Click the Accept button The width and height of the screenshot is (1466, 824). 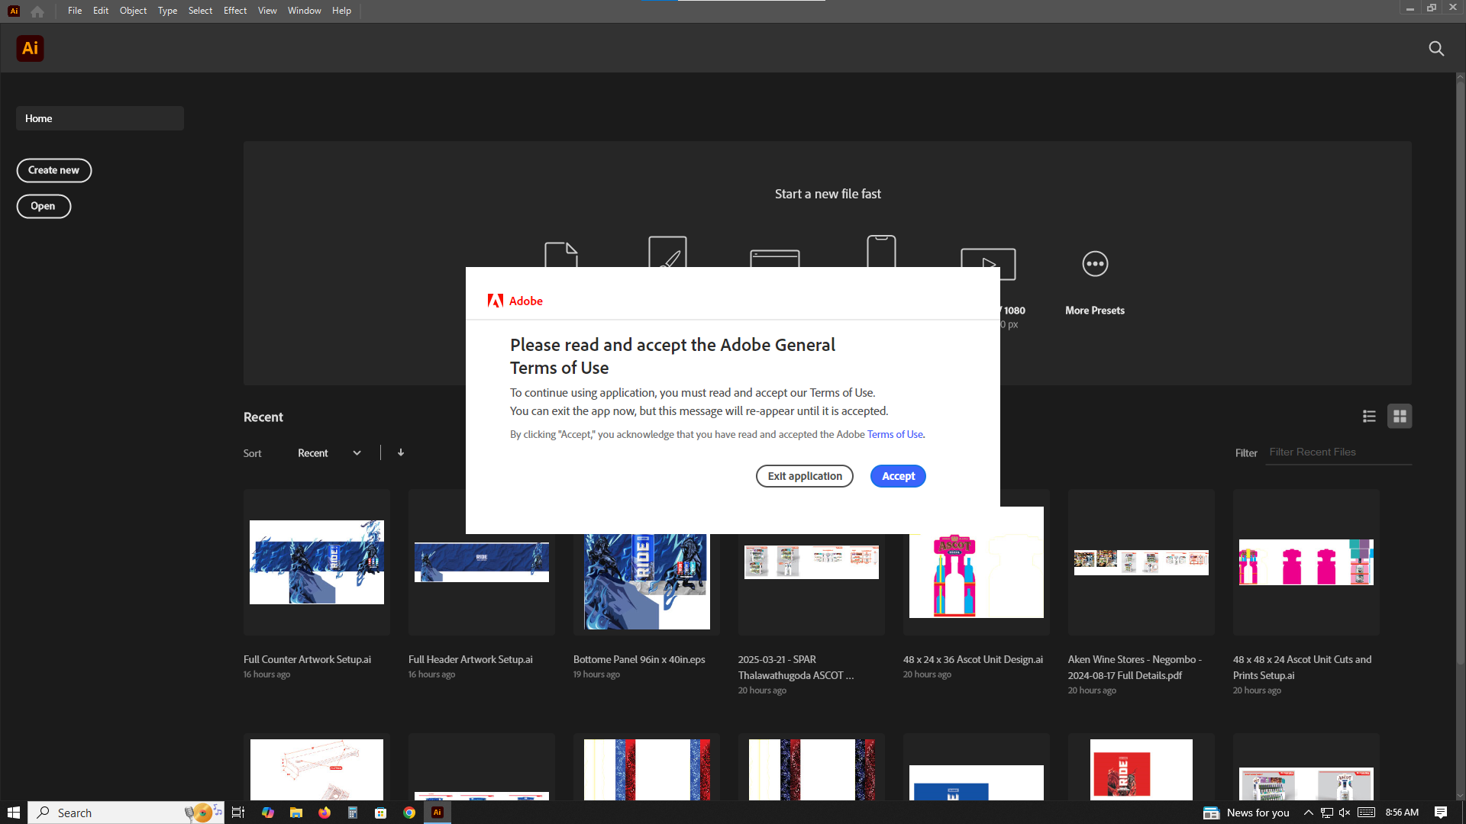[898, 476]
